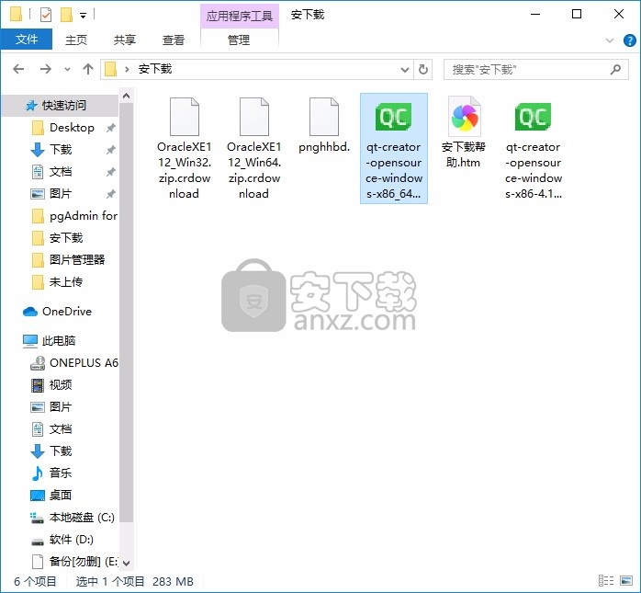The height and width of the screenshot is (593, 641).
Task: Click the 安下载 breadcrumb in address bar
Action: tap(155, 69)
